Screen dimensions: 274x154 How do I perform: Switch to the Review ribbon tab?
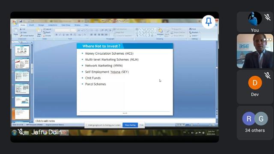pyautogui.click(x=77, y=25)
